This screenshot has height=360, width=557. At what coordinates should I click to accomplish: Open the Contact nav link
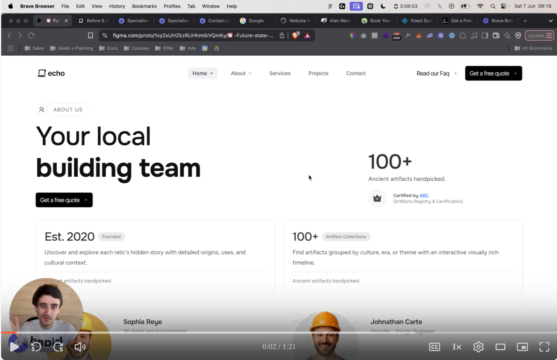tap(356, 73)
